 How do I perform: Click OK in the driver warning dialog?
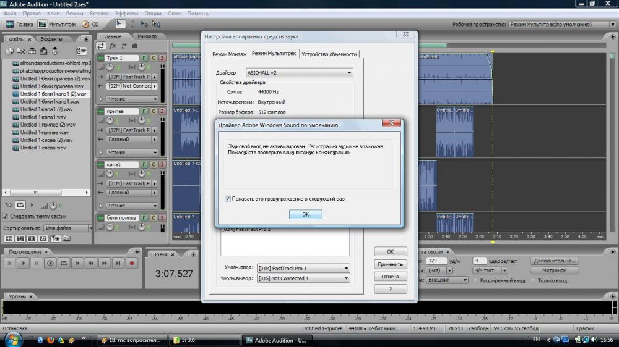[306, 214]
